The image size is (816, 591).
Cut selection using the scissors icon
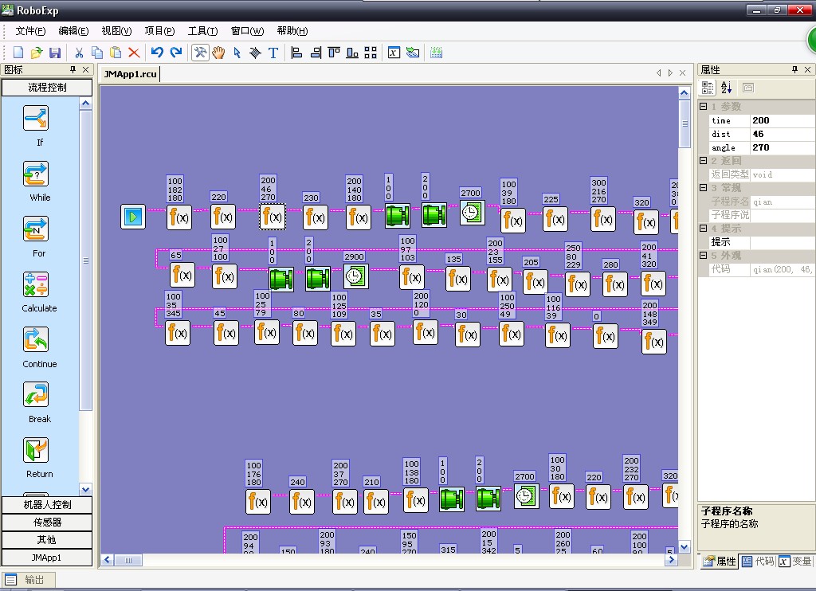tap(79, 53)
